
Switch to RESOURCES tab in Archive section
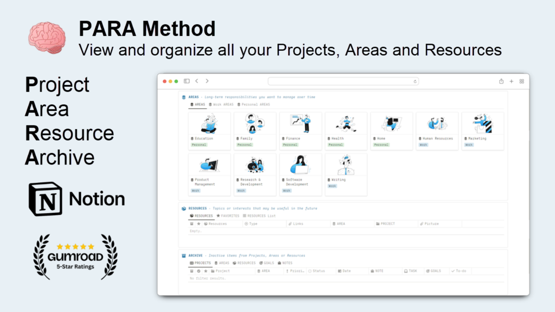244,263
